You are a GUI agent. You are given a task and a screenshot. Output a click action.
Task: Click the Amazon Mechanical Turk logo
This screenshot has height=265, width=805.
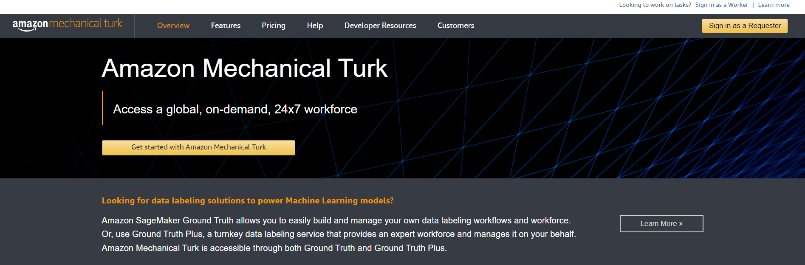[x=68, y=25]
